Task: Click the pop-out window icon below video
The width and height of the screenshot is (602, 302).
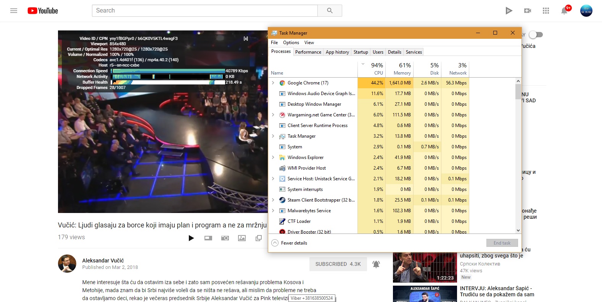Action: tap(259, 238)
